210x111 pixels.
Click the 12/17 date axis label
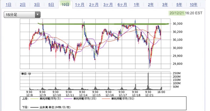(123, 95)
